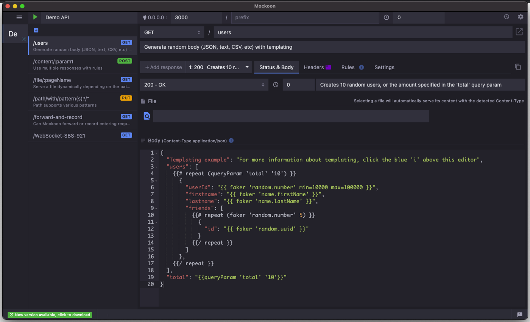Open environment settings via gear icon
Viewport: 530px width, 322px height.
[521, 17]
